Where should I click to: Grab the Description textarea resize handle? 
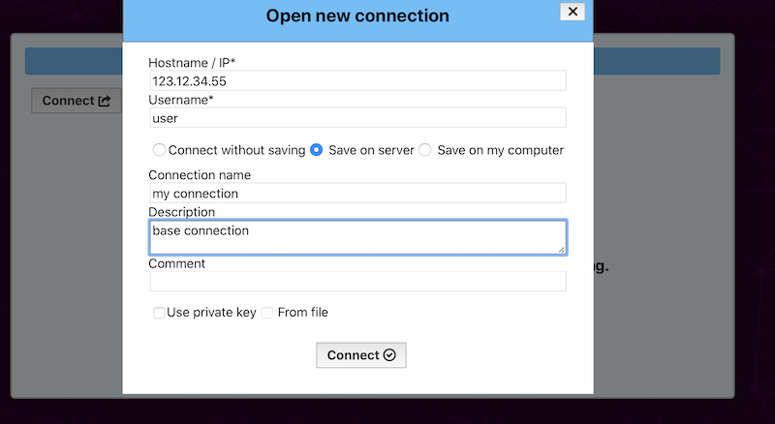click(561, 249)
